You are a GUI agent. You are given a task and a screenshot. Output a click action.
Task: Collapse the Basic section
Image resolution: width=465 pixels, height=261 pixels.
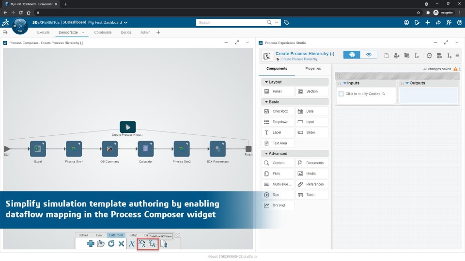pyautogui.click(x=266, y=102)
